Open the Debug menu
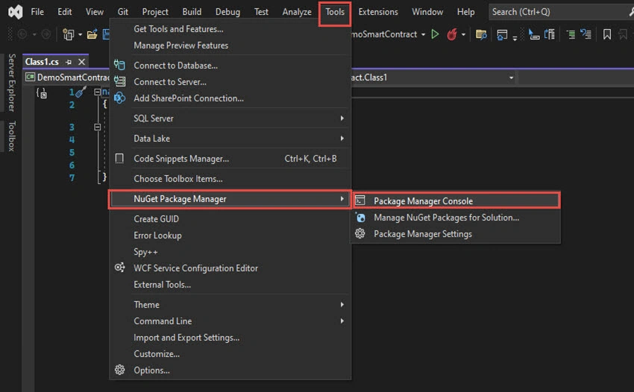 pos(227,12)
